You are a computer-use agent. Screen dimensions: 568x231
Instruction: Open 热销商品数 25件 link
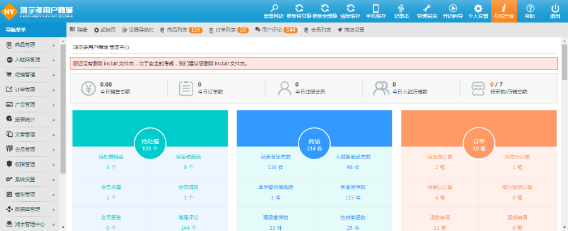coord(353,223)
